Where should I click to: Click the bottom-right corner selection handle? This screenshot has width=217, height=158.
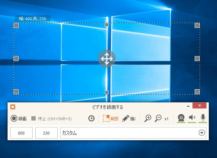pos(197,92)
